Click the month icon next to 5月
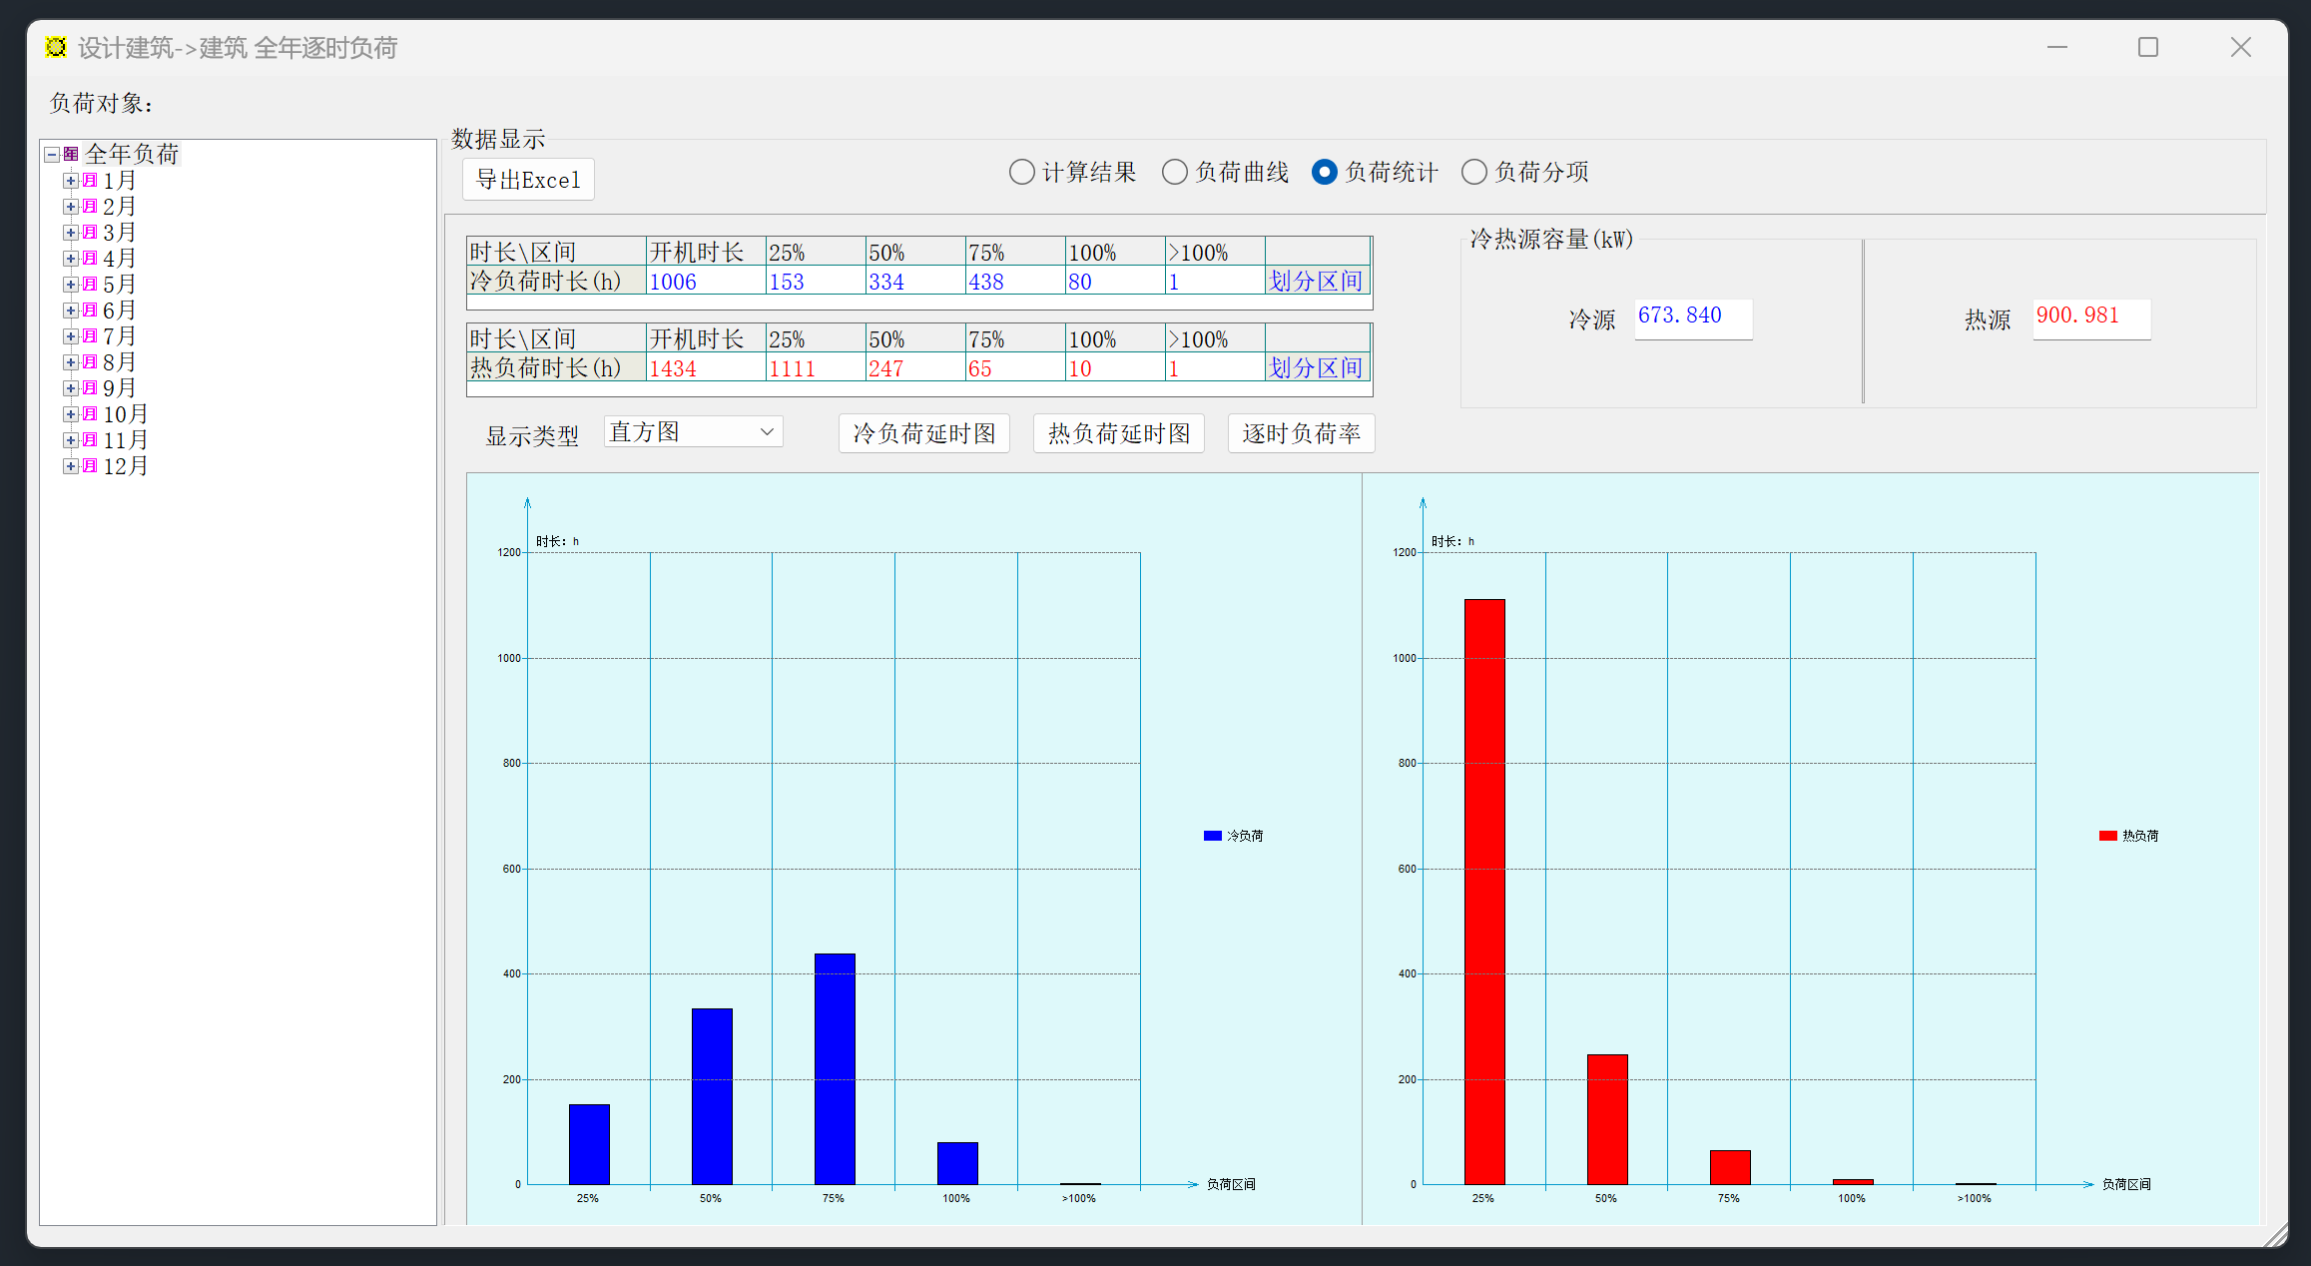Image resolution: width=2311 pixels, height=1266 pixels. 90,285
